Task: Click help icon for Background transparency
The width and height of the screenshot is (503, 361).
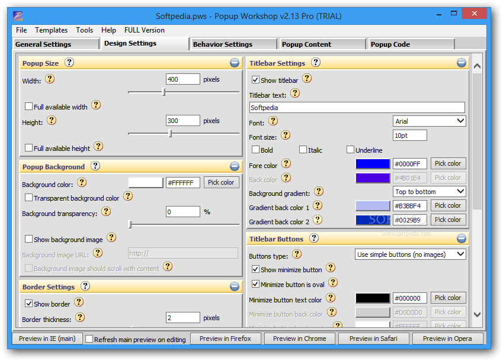Action: click(106, 211)
